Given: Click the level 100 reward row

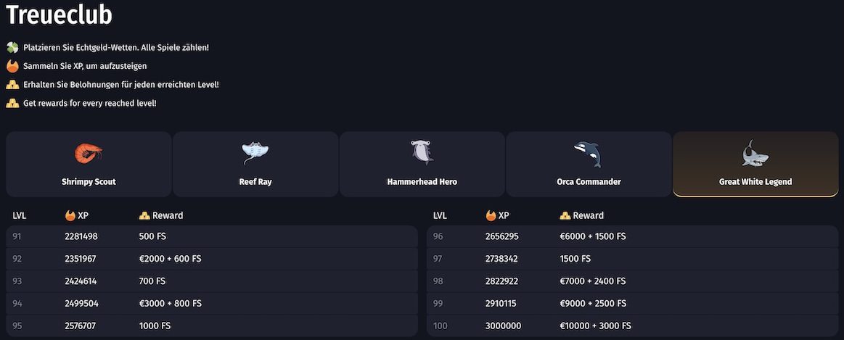Looking at the screenshot, I should 631,326.
